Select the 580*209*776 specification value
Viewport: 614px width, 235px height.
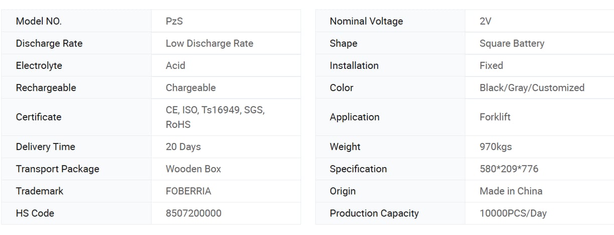(x=509, y=168)
